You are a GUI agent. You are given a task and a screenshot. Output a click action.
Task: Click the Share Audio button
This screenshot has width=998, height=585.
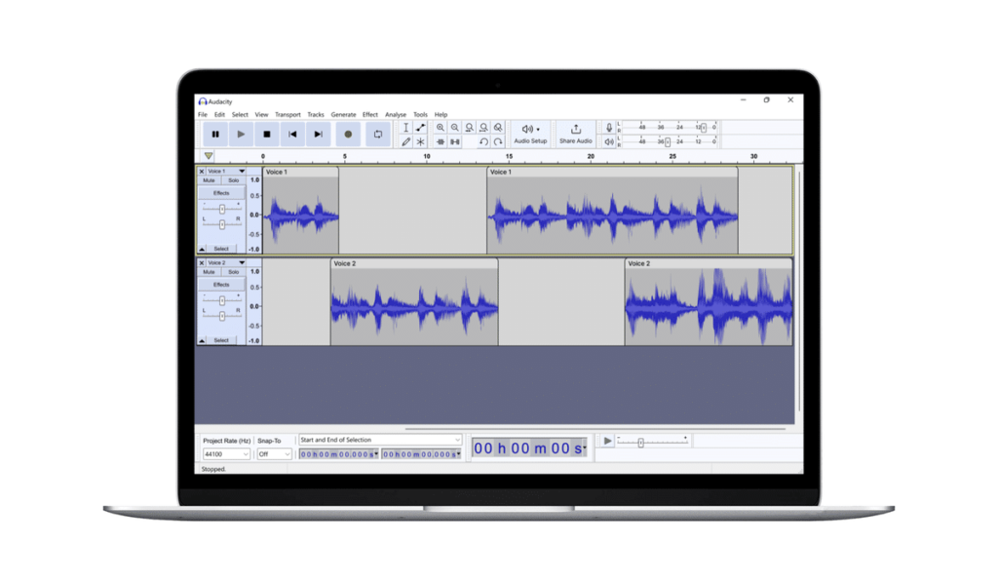[x=575, y=135]
